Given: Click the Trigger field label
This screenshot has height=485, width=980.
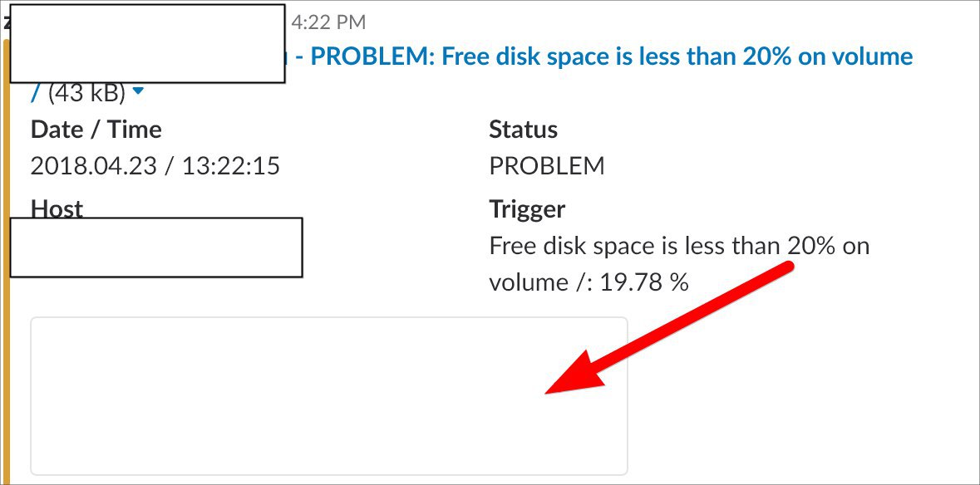Looking at the screenshot, I should pyautogui.click(x=527, y=209).
